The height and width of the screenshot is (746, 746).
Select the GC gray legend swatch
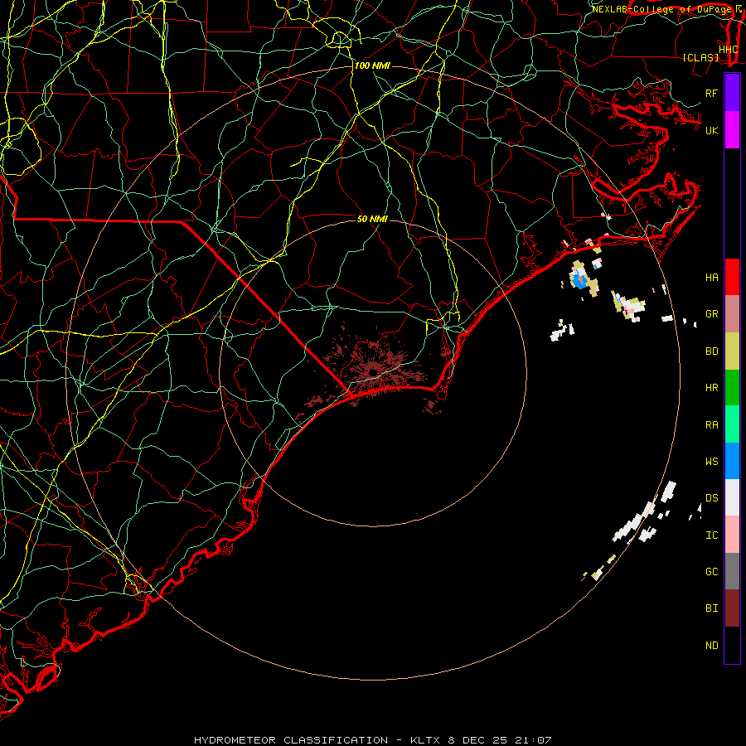[x=732, y=571]
